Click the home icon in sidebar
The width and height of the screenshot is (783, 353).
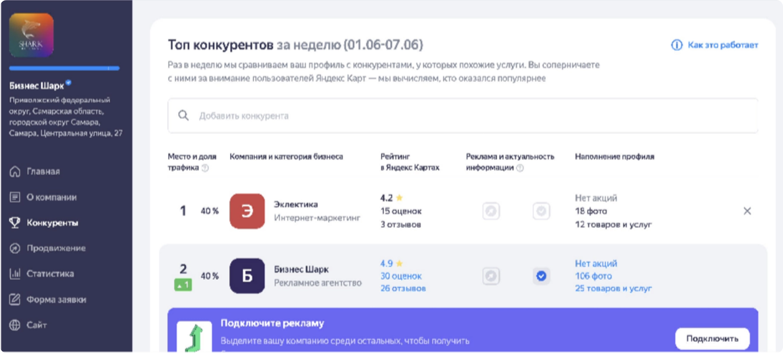coord(15,171)
